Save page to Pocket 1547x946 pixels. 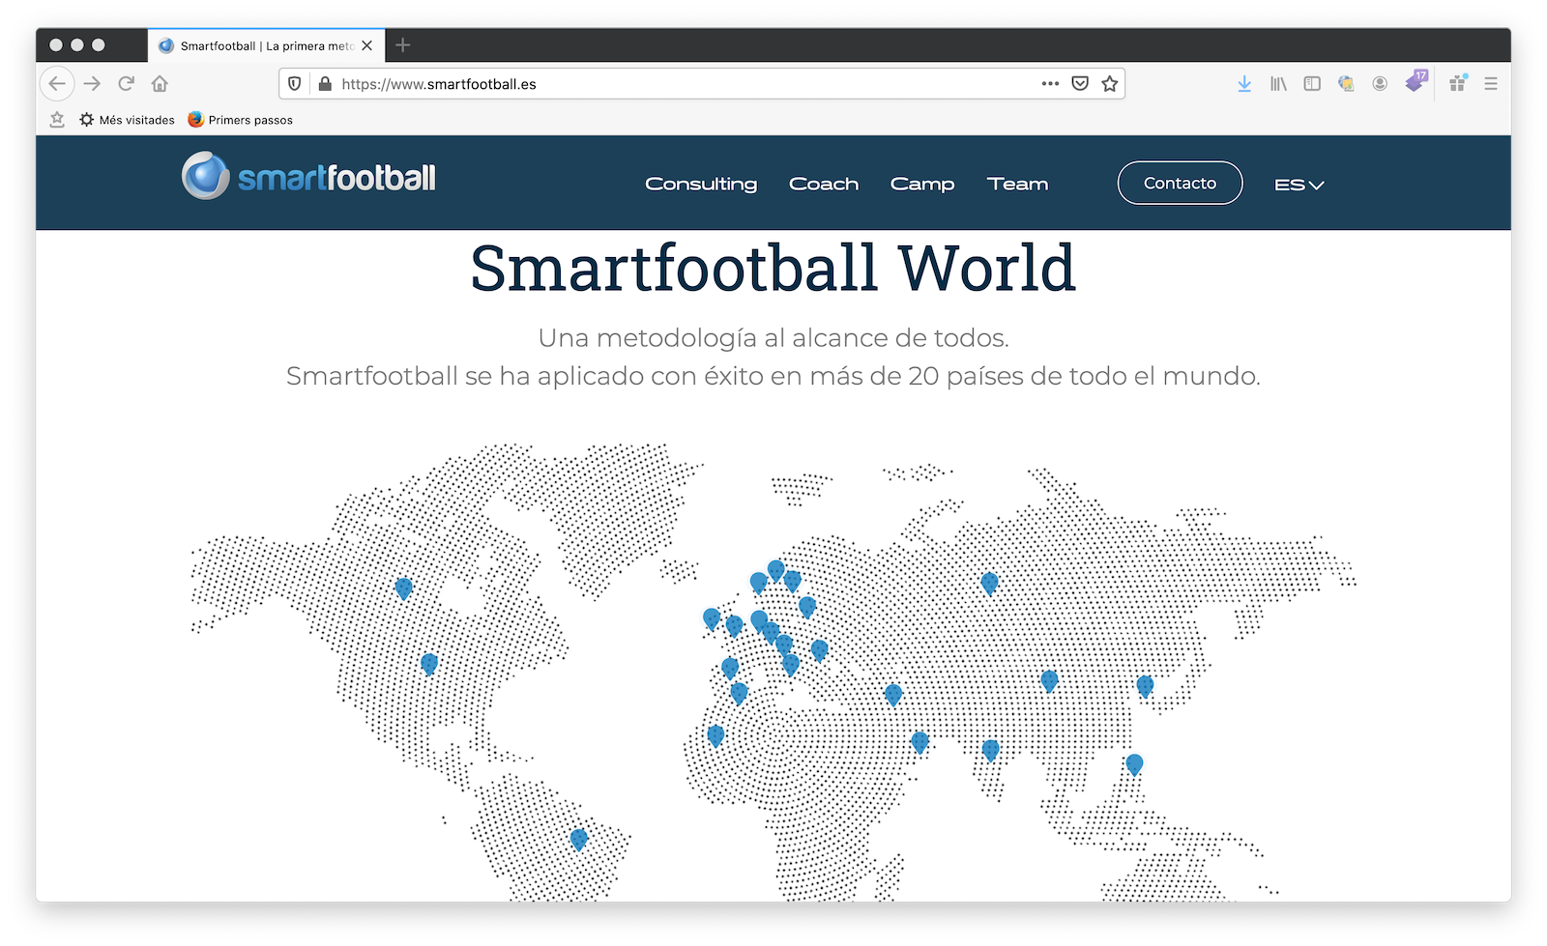1080,84
